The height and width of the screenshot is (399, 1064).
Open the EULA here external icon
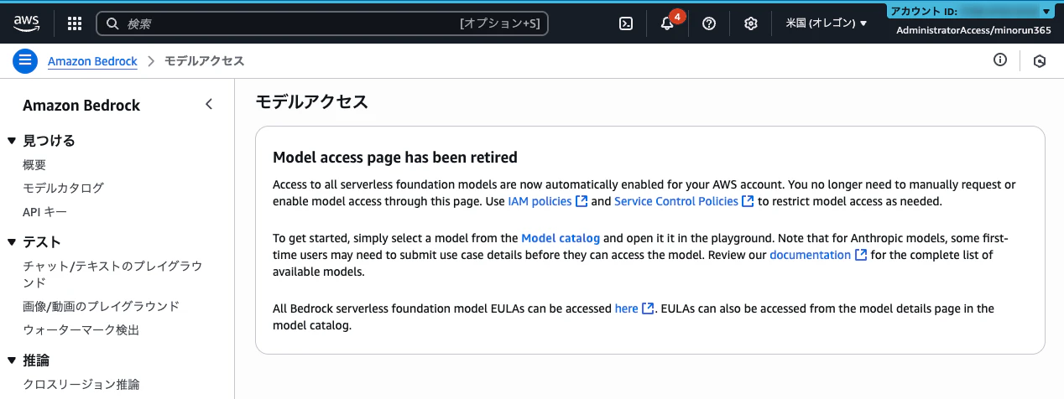[648, 308]
